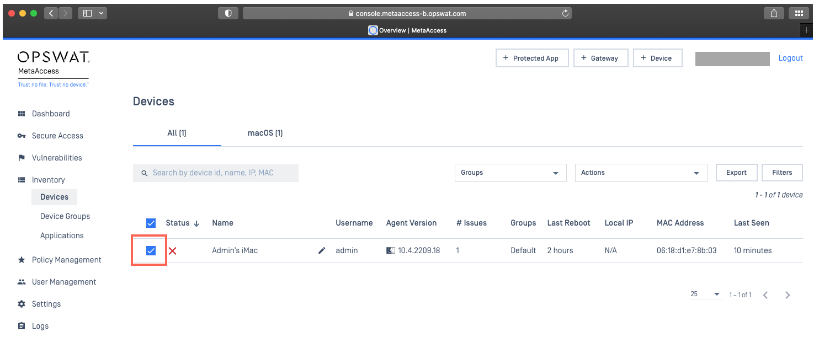Click the Logout link

pos(790,58)
